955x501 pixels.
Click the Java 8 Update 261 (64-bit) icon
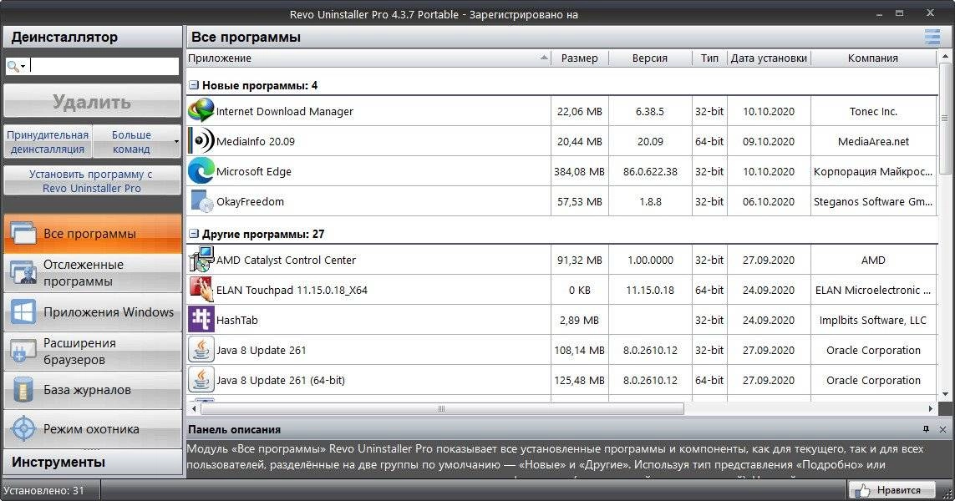tap(201, 380)
